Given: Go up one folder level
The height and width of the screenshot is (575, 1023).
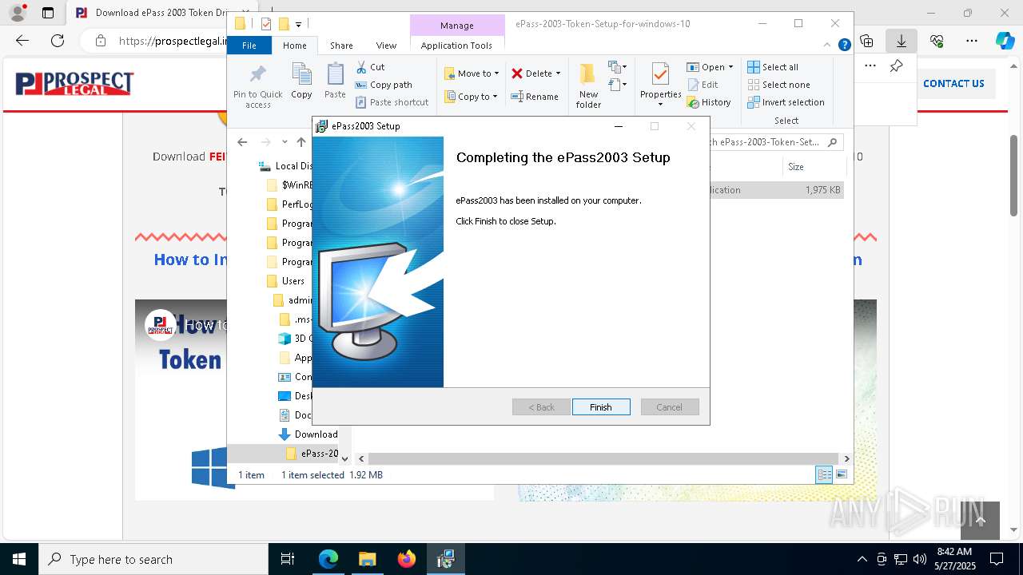Looking at the screenshot, I should click(x=301, y=142).
